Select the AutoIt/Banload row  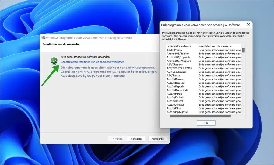[204, 83]
